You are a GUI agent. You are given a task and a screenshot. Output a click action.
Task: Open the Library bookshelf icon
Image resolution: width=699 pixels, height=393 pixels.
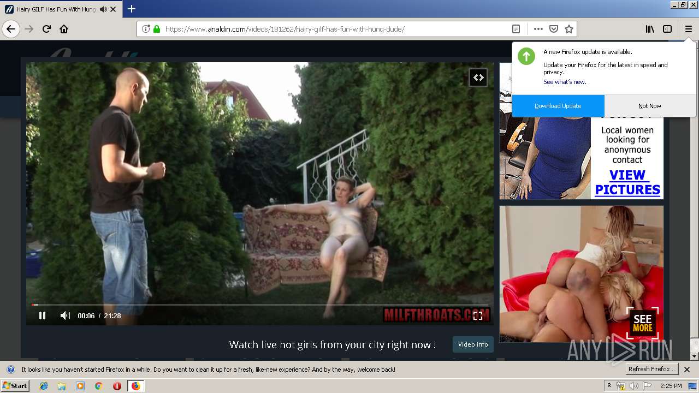(650, 29)
